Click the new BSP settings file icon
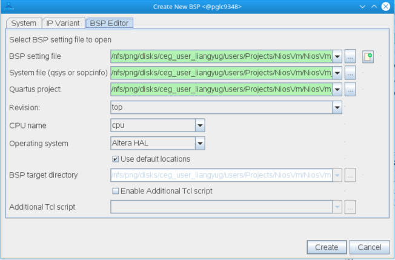Screen dimensions: 395x260 [368, 57]
